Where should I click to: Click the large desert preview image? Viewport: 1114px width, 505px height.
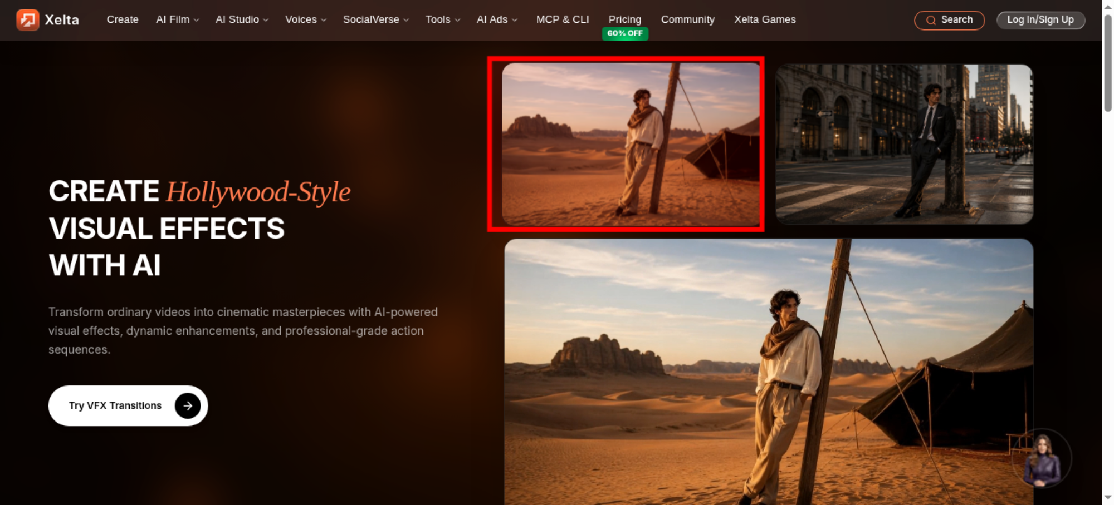(769, 372)
